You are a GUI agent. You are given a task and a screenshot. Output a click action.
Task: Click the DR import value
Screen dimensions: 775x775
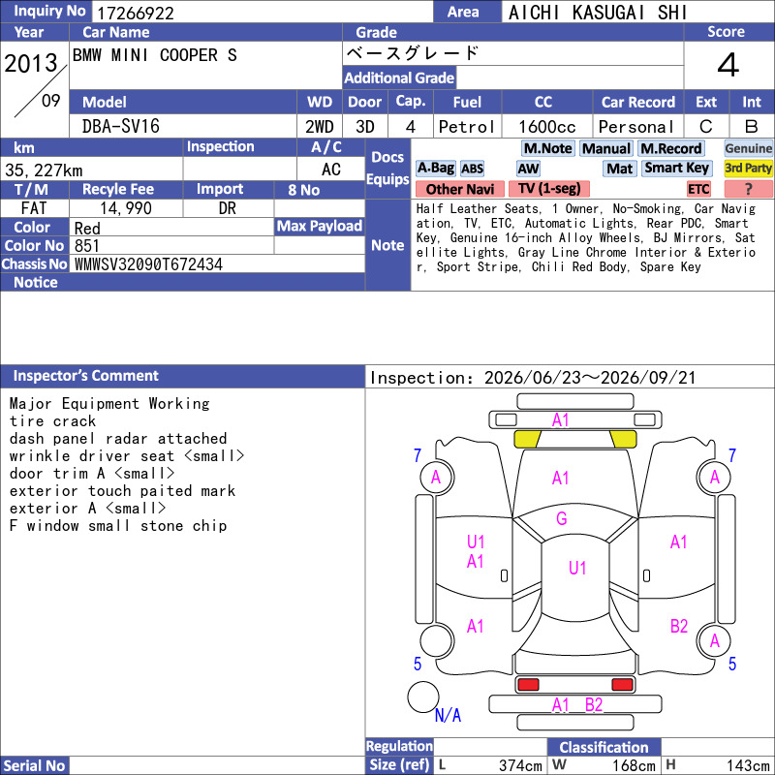228,208
